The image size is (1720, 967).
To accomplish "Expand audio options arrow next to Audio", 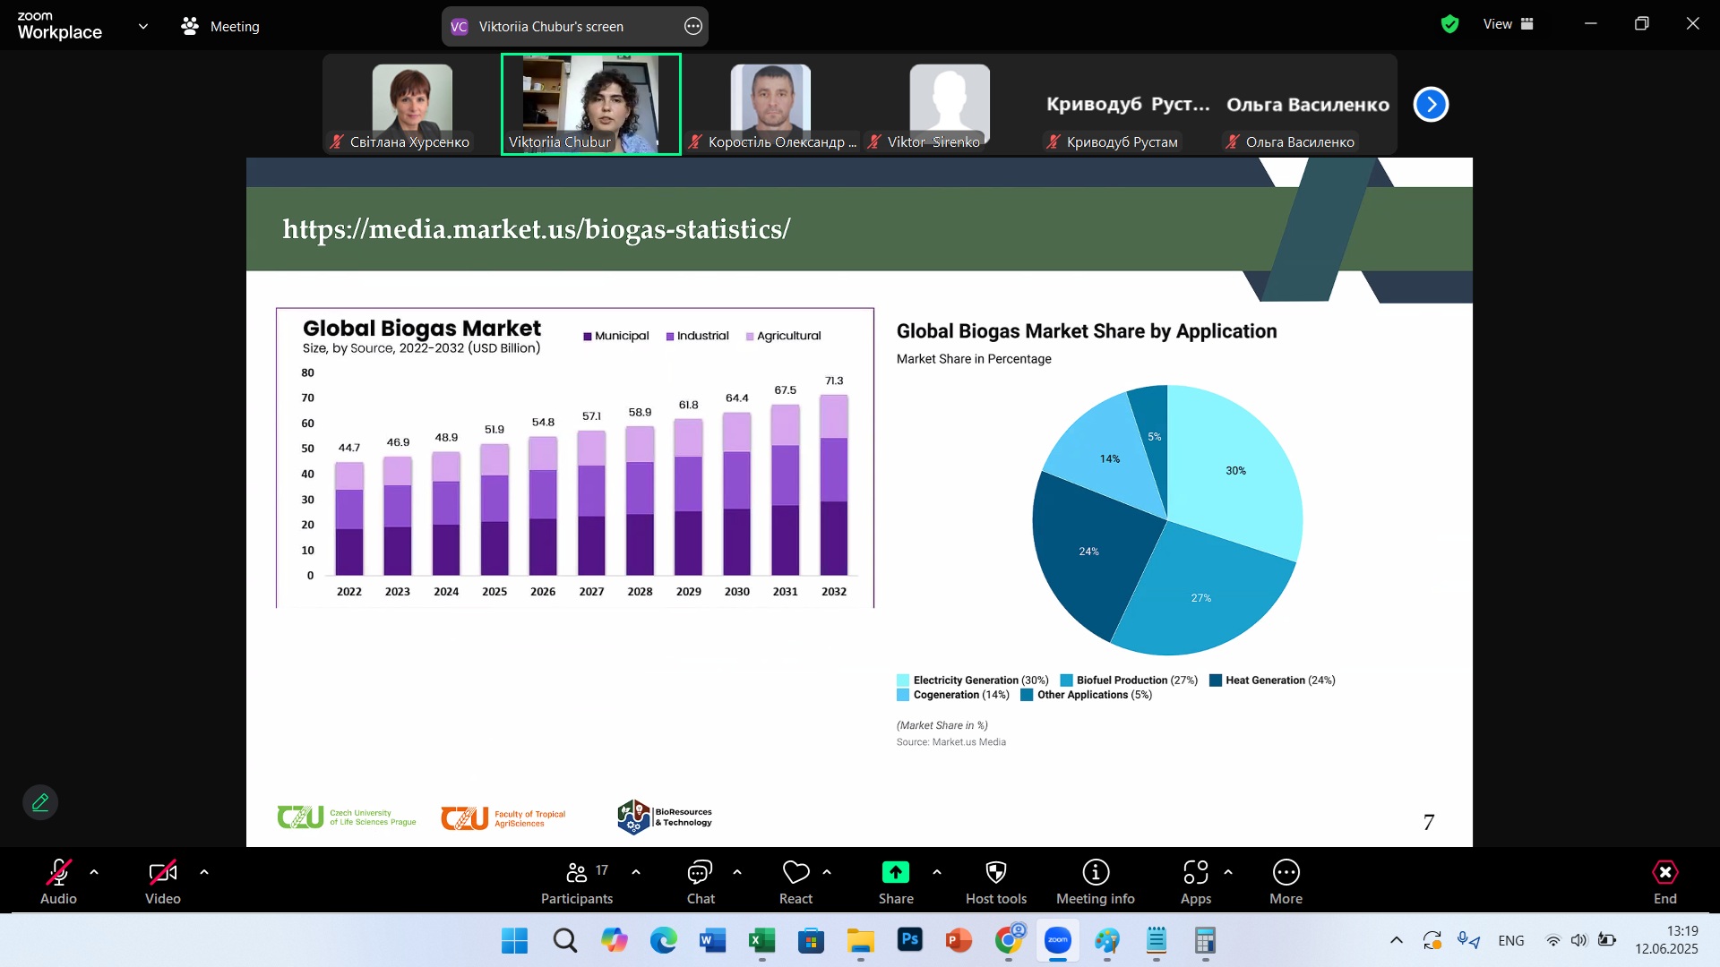I will pyautogui.click(x=94, y=872).
